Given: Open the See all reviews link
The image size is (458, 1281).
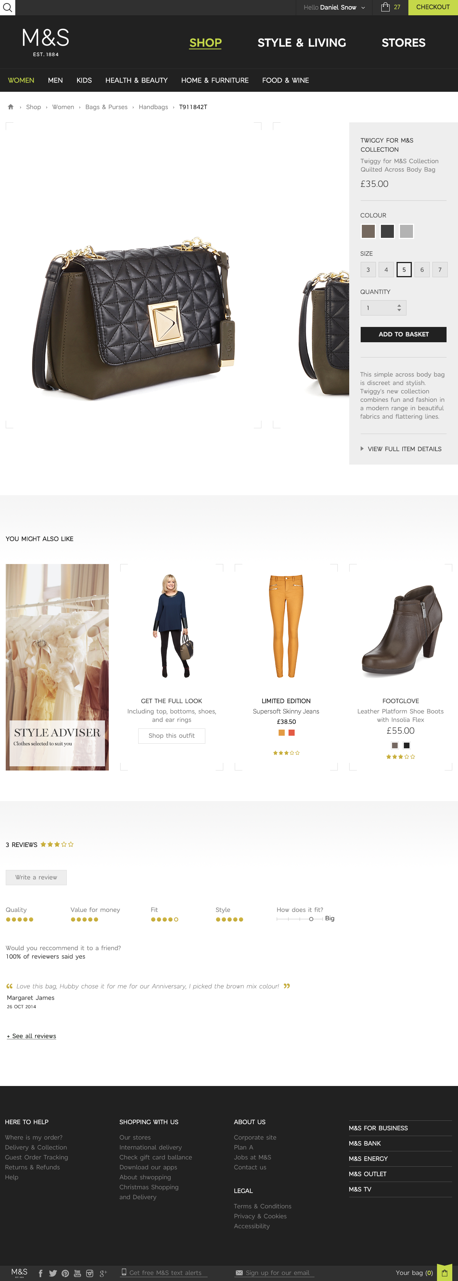Looking at the screenshot, I should (31, 1036).
